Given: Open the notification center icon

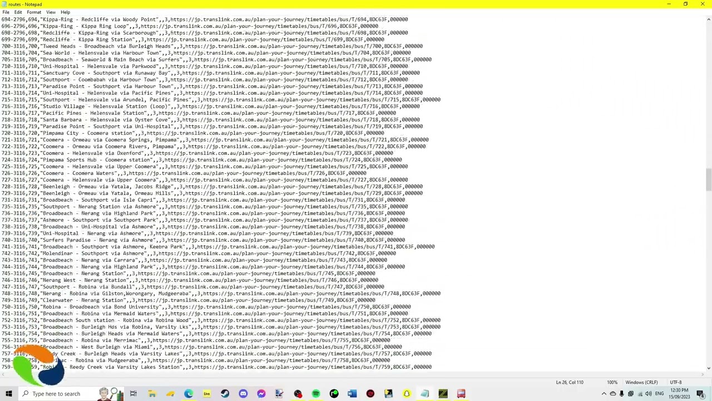Looking at the screenshot, I should (x=701, y=394).
